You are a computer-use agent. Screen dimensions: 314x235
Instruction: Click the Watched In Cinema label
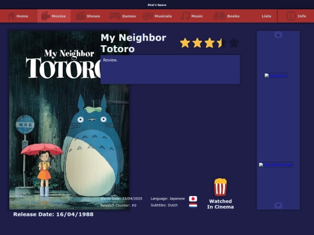220,204
